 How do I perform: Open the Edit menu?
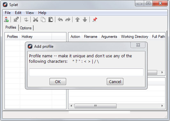point(18,13)
